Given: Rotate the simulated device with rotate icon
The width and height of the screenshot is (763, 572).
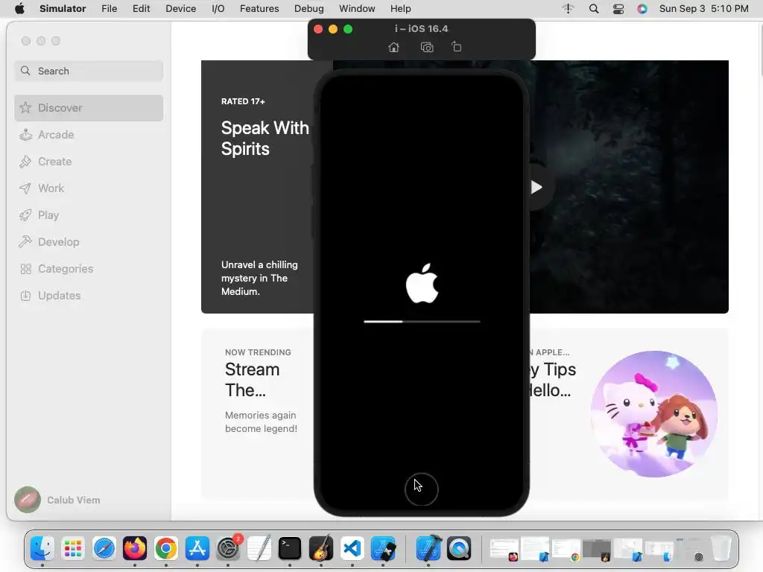Looking at the screenshot, I should (x=457, y=47).
